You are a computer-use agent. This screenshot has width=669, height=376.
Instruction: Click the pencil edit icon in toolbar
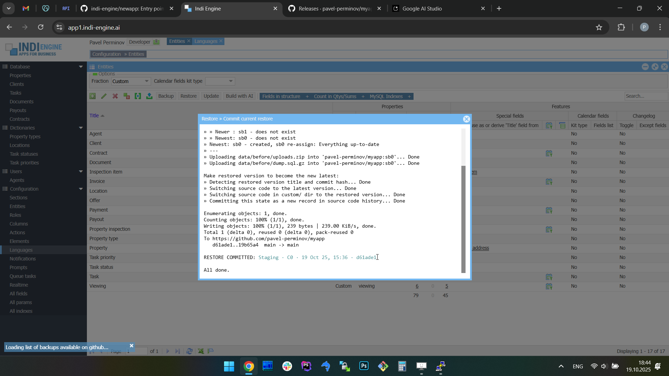tap(104, 96)
